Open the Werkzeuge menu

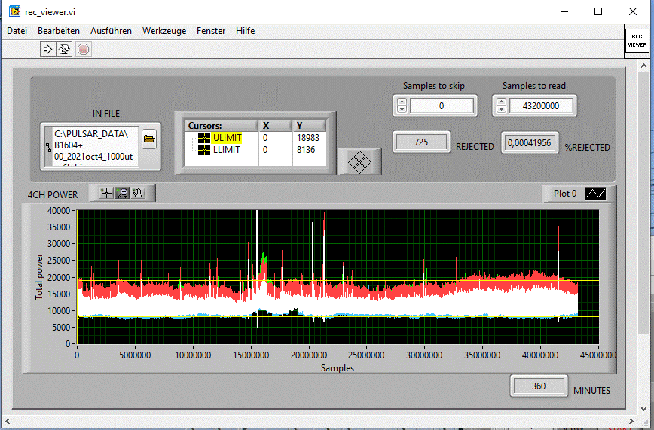click(164, 31)
